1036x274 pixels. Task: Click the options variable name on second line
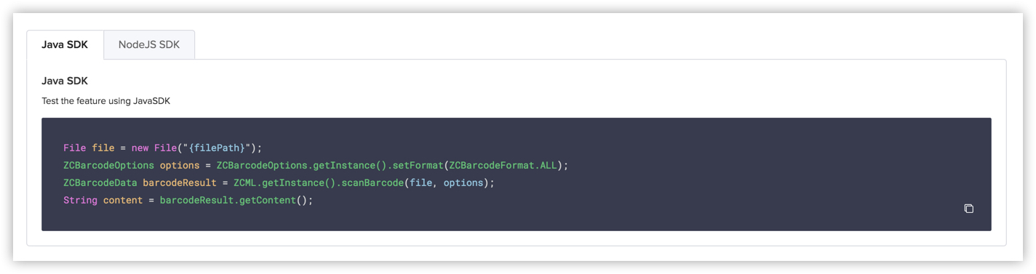pyautogui.click(x=180, y=165)
